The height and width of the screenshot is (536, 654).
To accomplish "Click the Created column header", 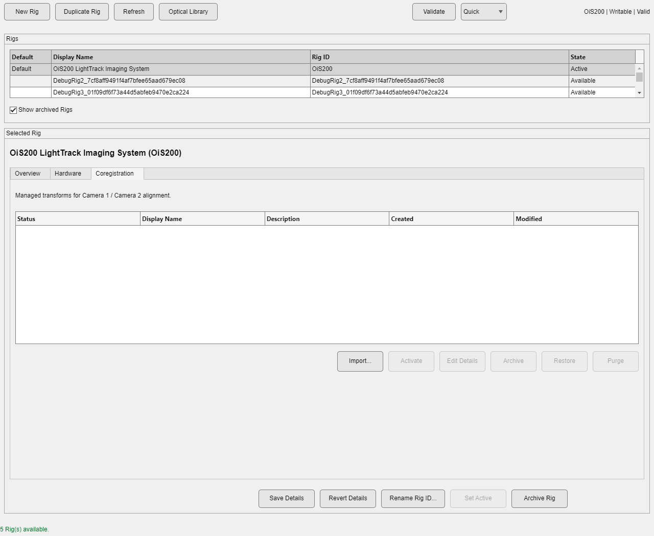I will 451,219.
